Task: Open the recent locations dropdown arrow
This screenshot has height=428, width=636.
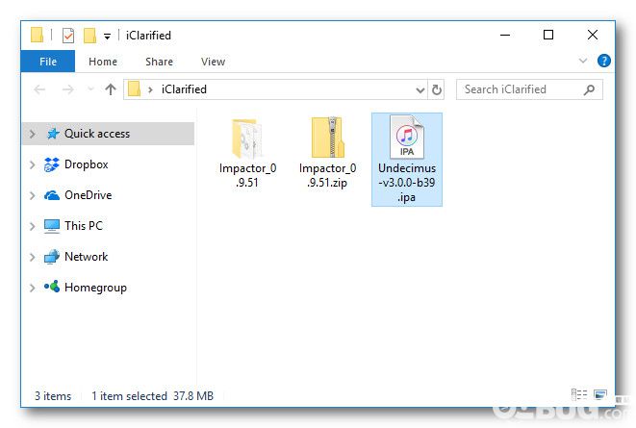Action: (90, 89)
